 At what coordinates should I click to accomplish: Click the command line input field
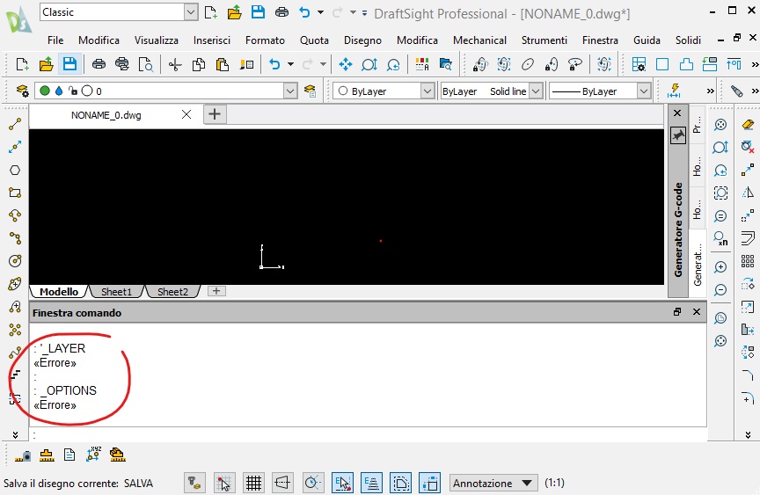369,434
